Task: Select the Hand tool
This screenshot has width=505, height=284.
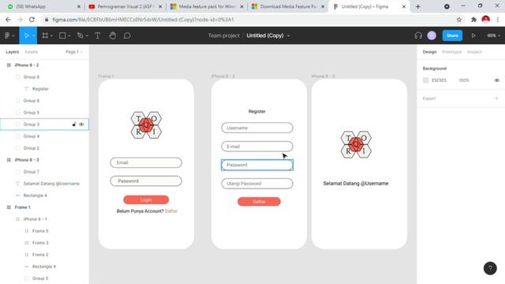Action: pyautogui.click(x=112, y=35)
